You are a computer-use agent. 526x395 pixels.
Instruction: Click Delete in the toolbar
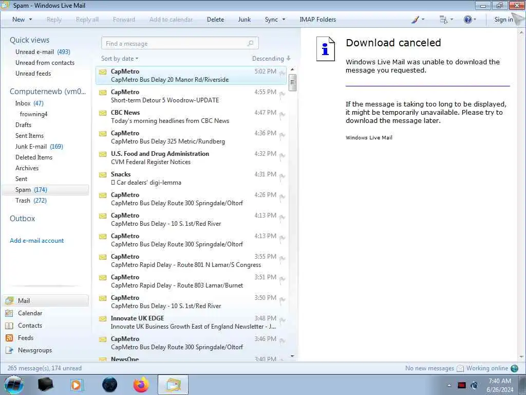215,20
